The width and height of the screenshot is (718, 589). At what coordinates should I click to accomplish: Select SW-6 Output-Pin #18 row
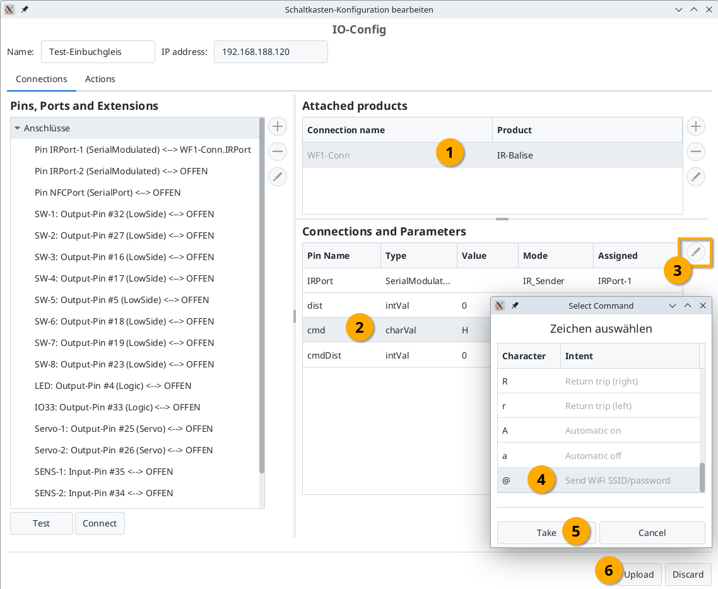(x=134, y=321)
